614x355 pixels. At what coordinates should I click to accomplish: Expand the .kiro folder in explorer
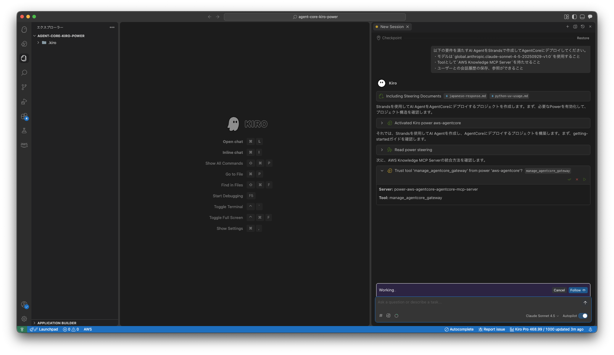(x=38, y=43)
